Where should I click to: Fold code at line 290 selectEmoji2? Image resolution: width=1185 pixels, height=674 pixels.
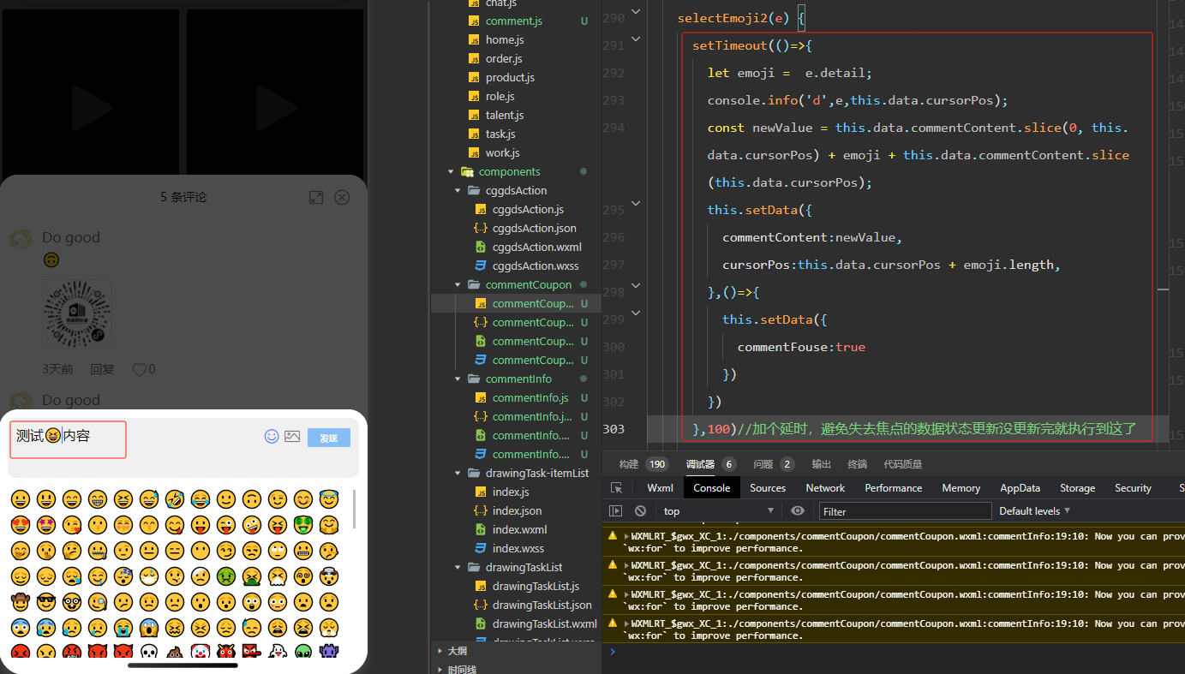tap(636, 11)
